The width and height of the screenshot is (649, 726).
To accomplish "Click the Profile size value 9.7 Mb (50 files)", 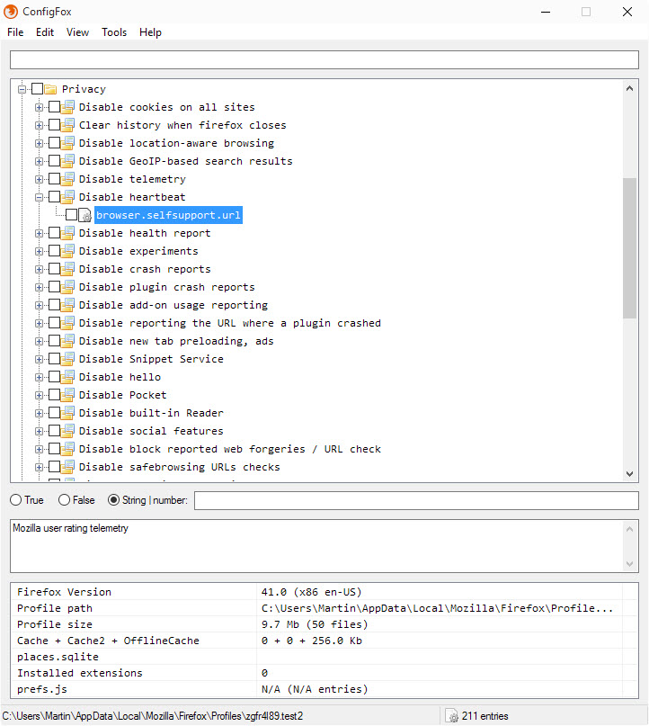I will click(315, 624).
